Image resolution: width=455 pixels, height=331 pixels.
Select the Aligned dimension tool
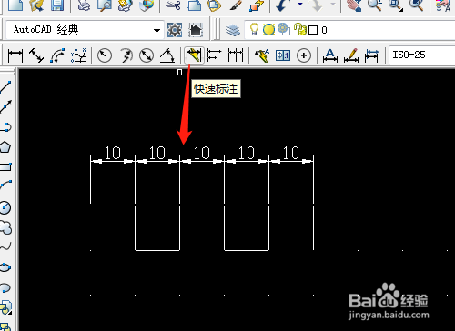(36, 55)
